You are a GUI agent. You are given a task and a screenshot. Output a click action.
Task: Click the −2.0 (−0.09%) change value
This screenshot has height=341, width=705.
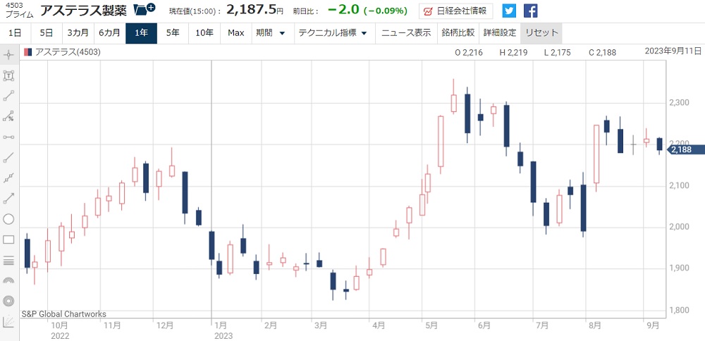(x=368, y=11)
